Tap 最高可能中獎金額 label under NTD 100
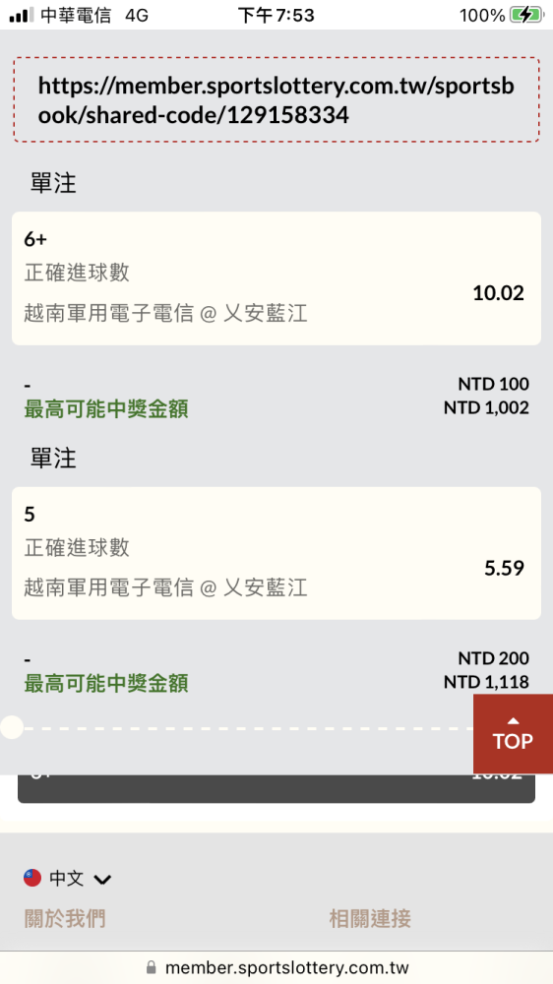The height and width of the screenshot is (984, 553). click(x=106, y=408)
